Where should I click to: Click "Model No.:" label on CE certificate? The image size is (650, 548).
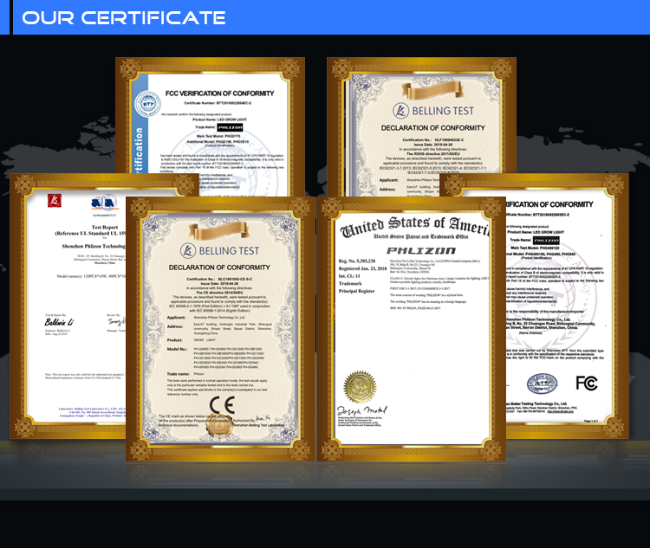click(x=177, y=349)
